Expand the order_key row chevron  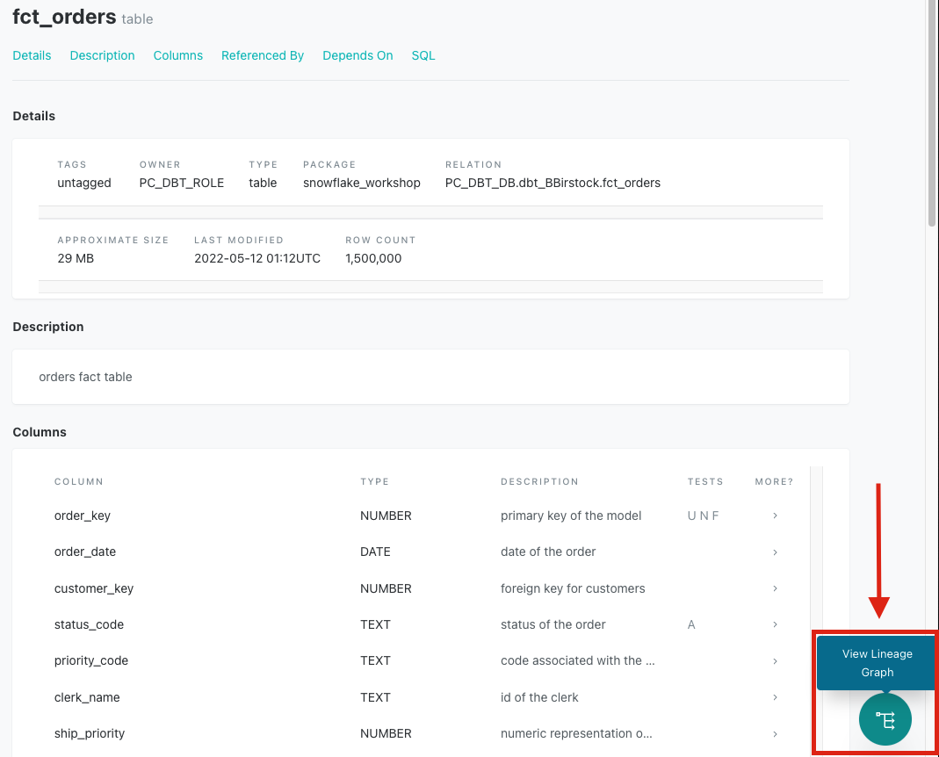775,515
